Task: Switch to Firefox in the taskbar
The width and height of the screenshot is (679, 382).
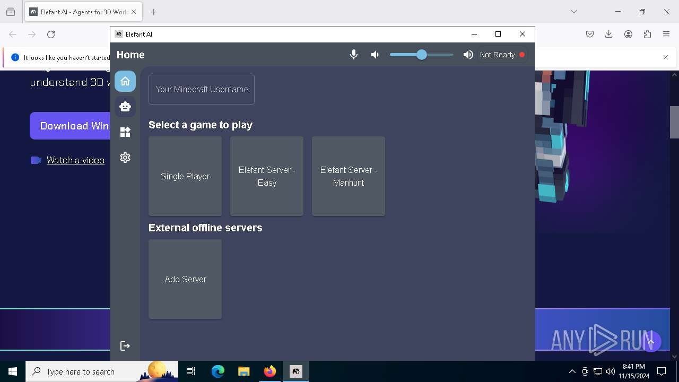Action: (x=270, y=371)
